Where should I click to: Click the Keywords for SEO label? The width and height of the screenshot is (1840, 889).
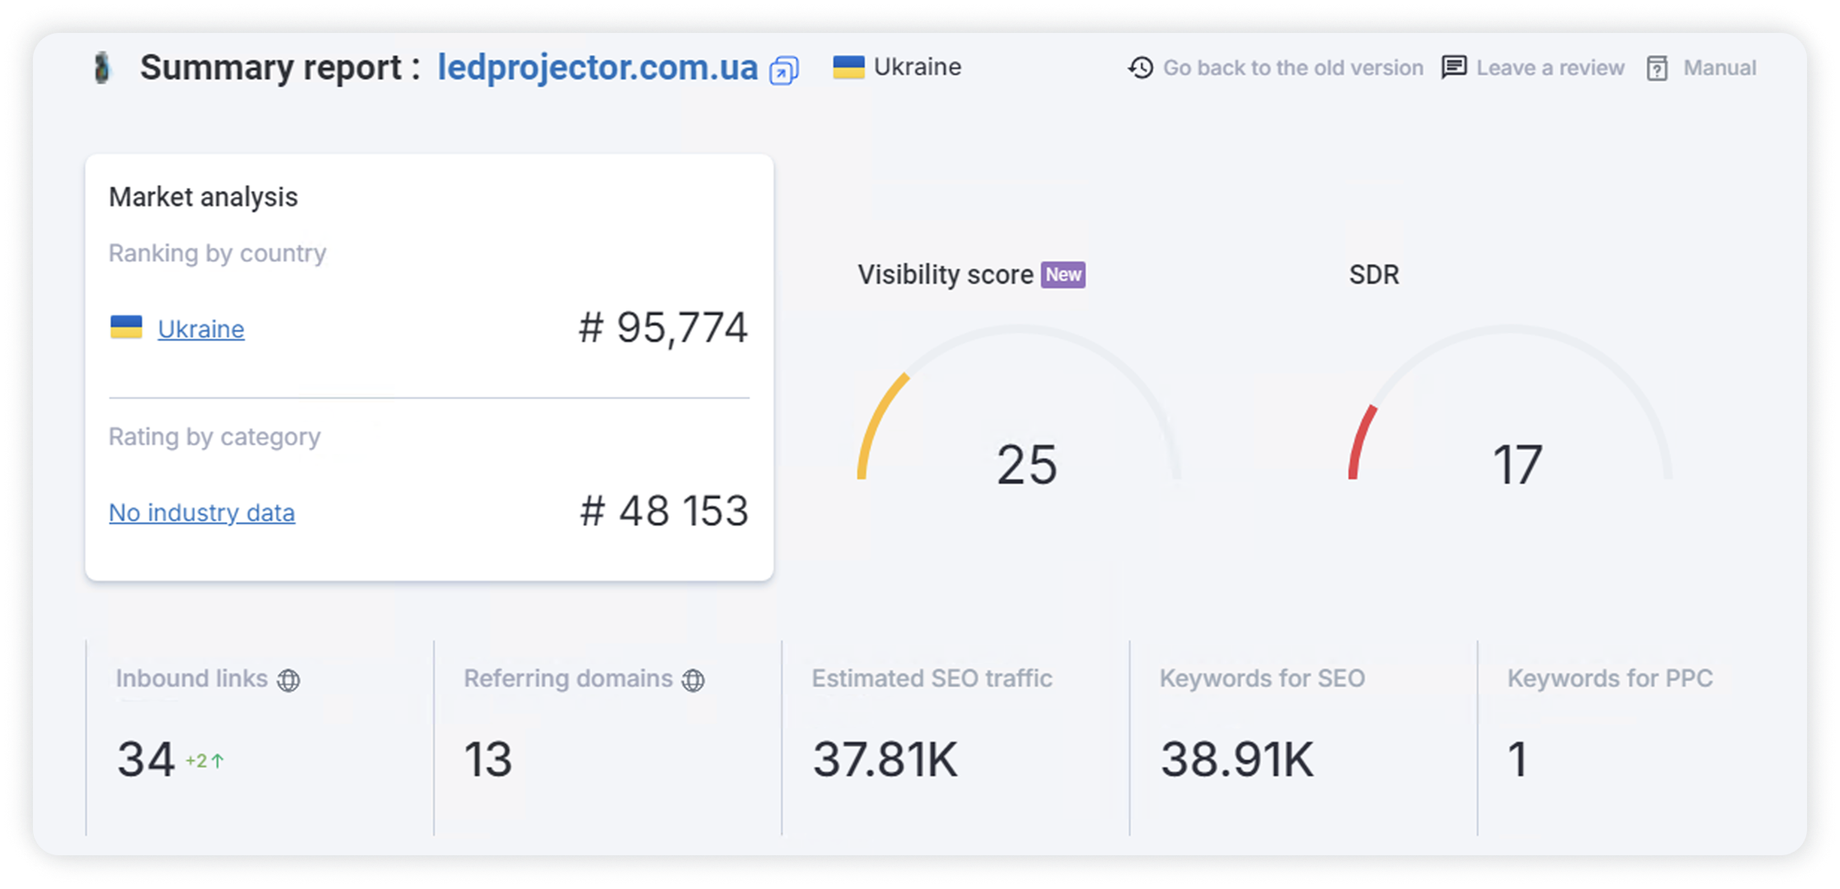[x=1263, y=678]
